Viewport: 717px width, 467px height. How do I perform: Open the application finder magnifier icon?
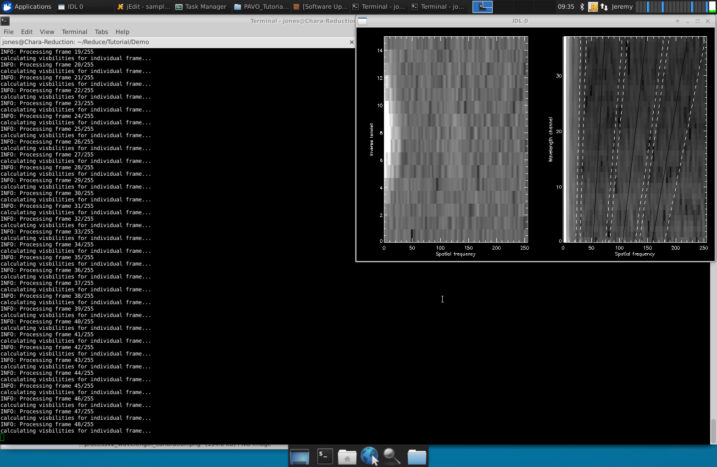pyautogui.click(x=392, y=456)
